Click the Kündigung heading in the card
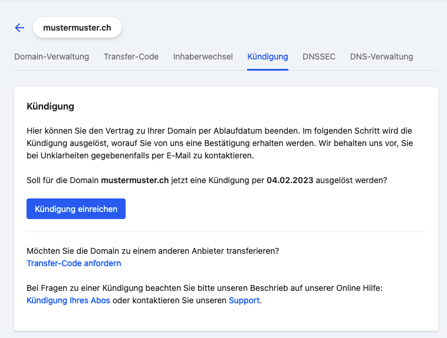The width and height of the screenshot is (447, 338). click(x=50, y=107)
